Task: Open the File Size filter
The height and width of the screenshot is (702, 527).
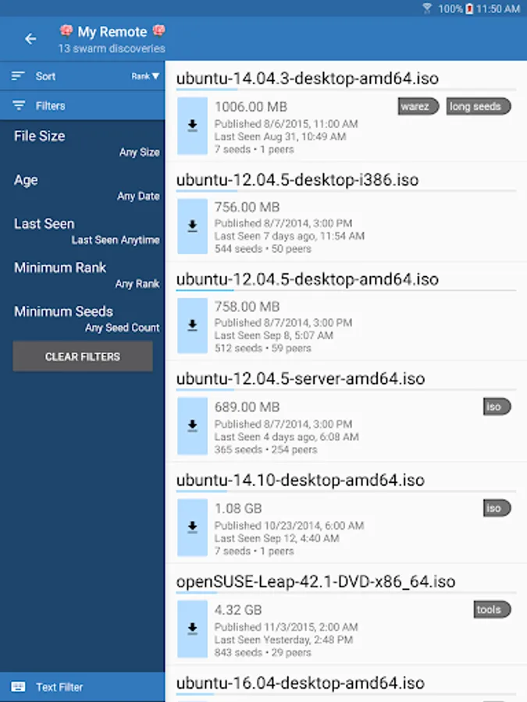Action: (83, 144)
